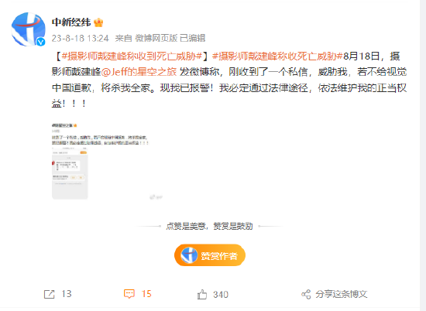The height and width of the screenshot is (311, 426).
Task: Click the like count 340
Action: coord(221,295)
